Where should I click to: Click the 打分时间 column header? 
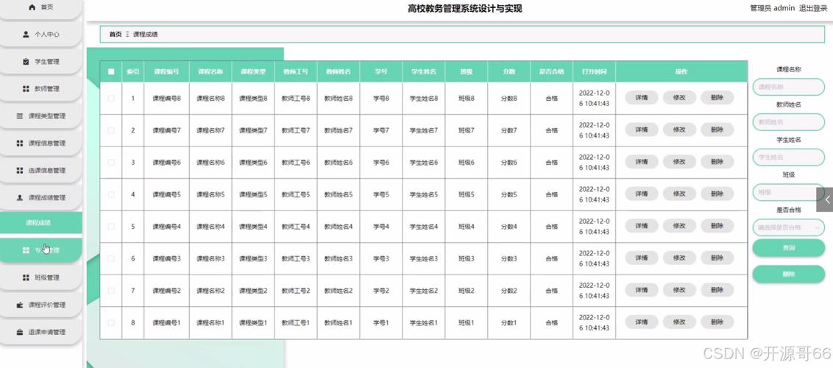tap(594, 71)
